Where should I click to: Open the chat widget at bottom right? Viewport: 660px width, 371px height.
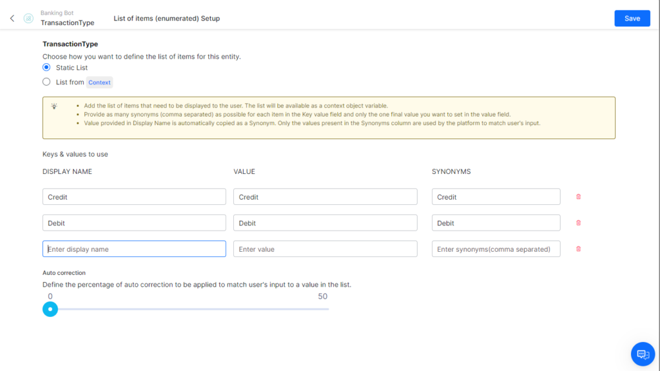click(643, 354)
